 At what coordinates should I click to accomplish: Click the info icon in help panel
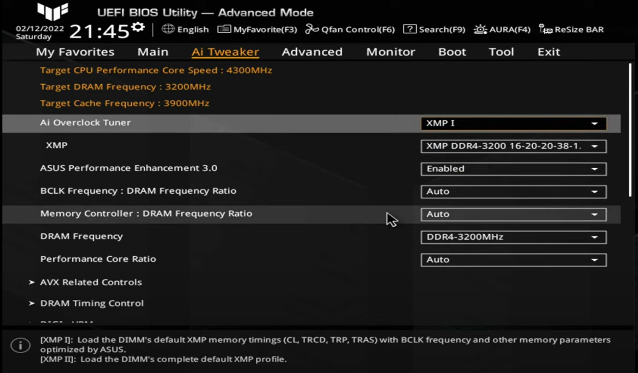tap(20, 346)
